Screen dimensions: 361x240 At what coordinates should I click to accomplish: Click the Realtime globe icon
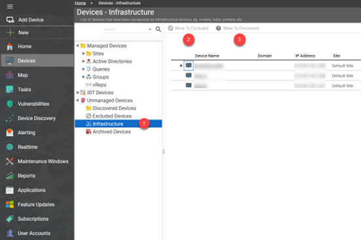point(10,147)
